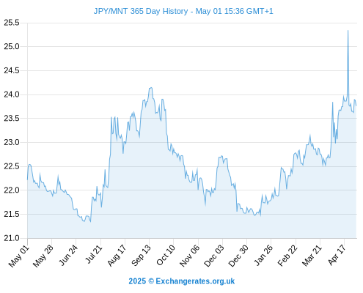Click the highest spike peak in late April

click(348, 31)
